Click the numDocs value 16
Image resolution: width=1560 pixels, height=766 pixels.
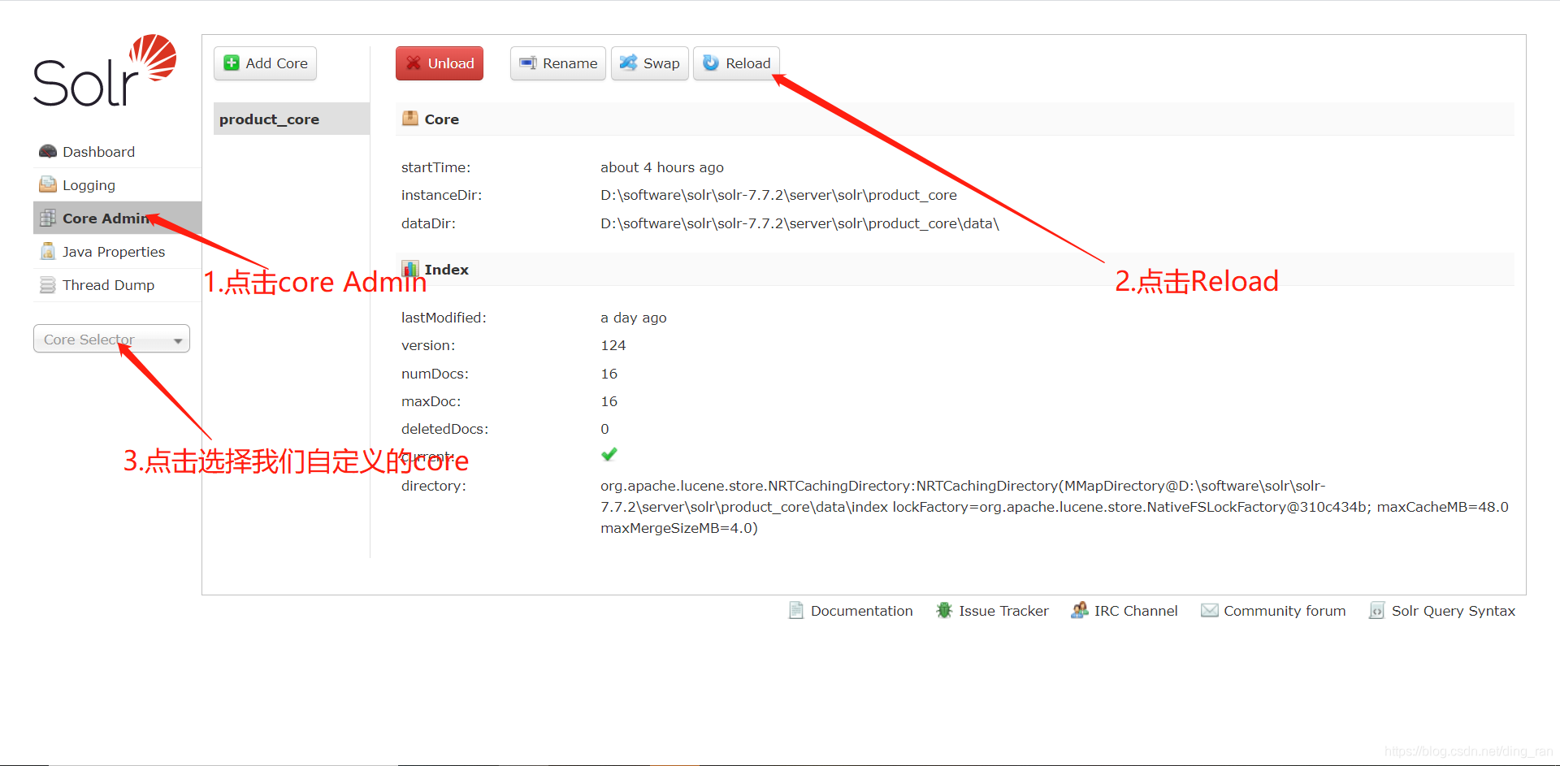(609, 374)
